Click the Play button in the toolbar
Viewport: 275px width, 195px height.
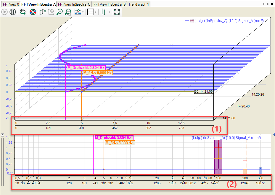(4, 12)
